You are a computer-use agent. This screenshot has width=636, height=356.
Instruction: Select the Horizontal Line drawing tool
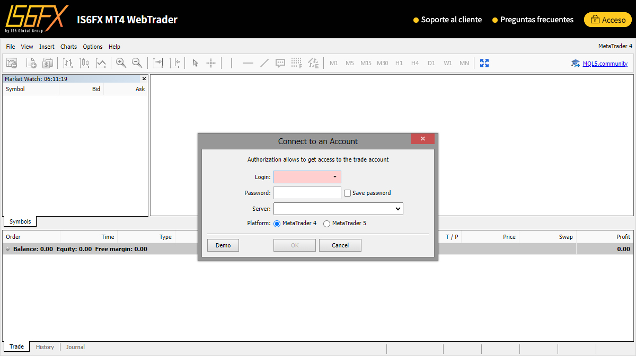[248, 63]
